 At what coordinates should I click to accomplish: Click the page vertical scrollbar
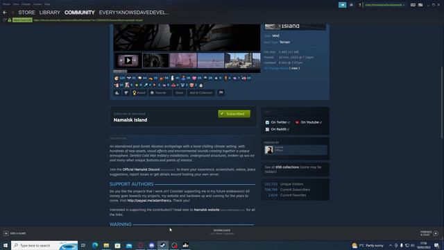click(441, 102)
